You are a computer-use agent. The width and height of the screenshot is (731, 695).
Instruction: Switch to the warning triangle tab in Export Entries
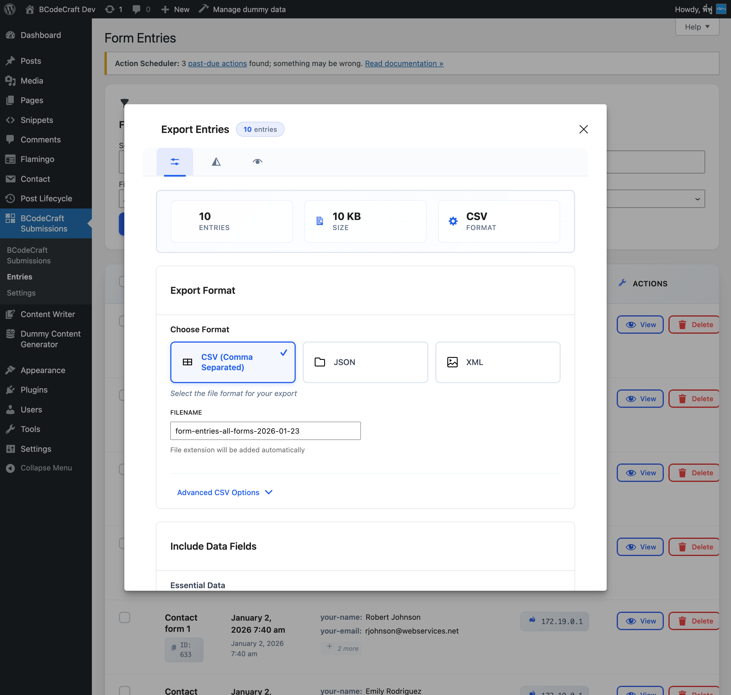point(216,162)
